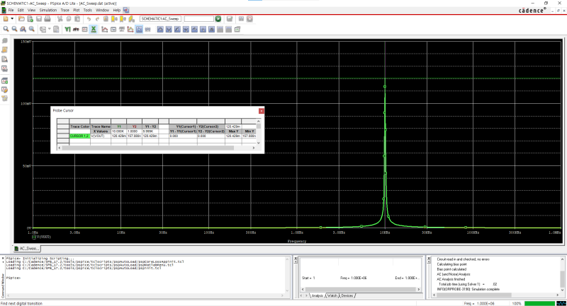Select the AC_Sweep document tab

point(31,249)
